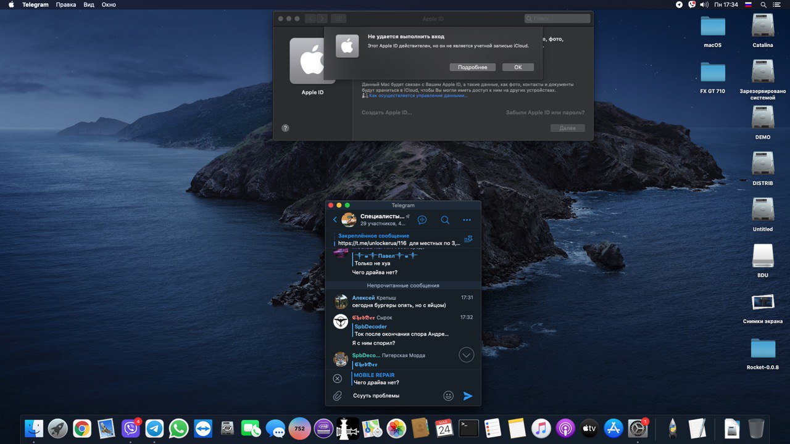
Task: Open the emoji picker in Telegram
Action: click(x=449, y=396)
